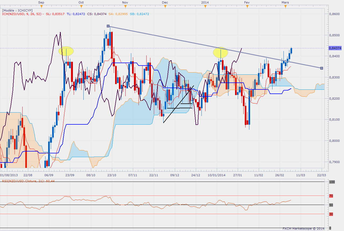Click the 0,8100 price axis label
The height and width of the screenshot is (231, 344).
click(x=334, y=120)
